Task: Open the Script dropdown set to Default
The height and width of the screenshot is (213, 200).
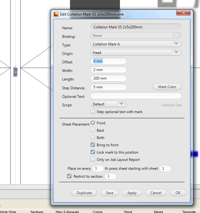Action: click(x=109, y=104)
